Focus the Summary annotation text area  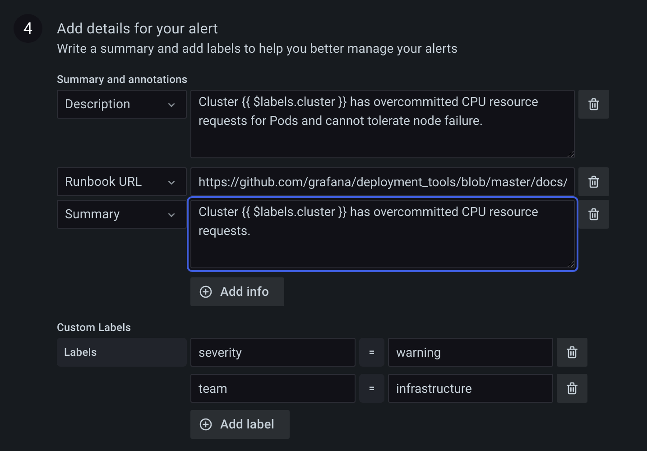tap(383, 235)
